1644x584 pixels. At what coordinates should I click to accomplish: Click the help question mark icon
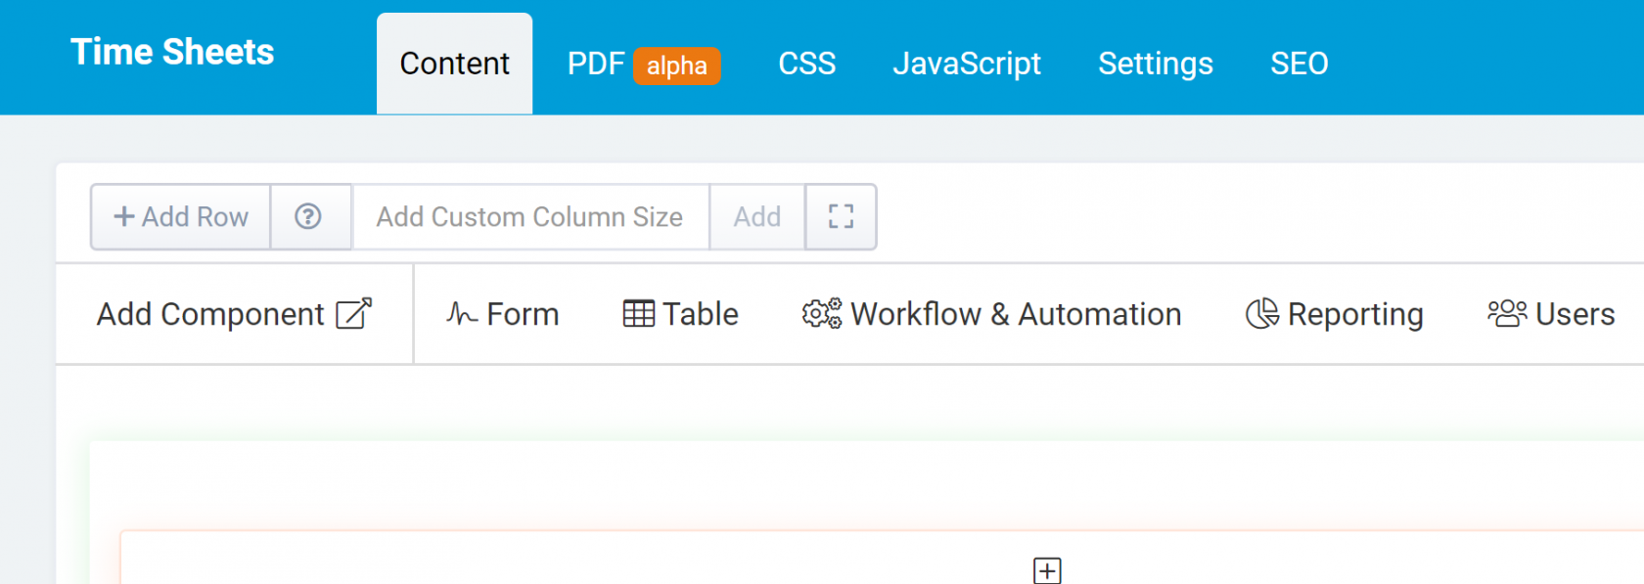[308, 216]
